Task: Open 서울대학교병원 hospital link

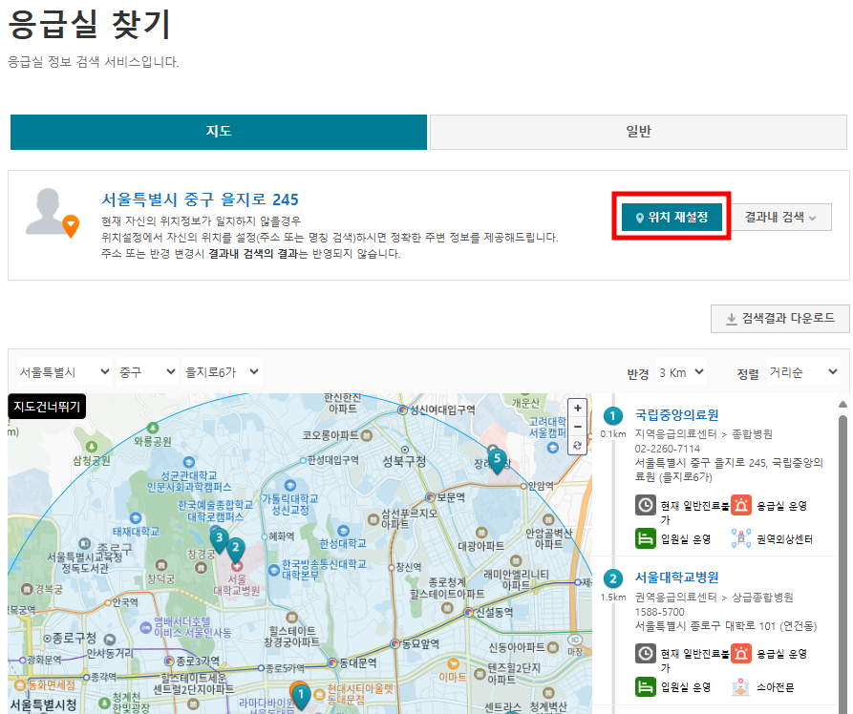Action: [x=676, y=577]
